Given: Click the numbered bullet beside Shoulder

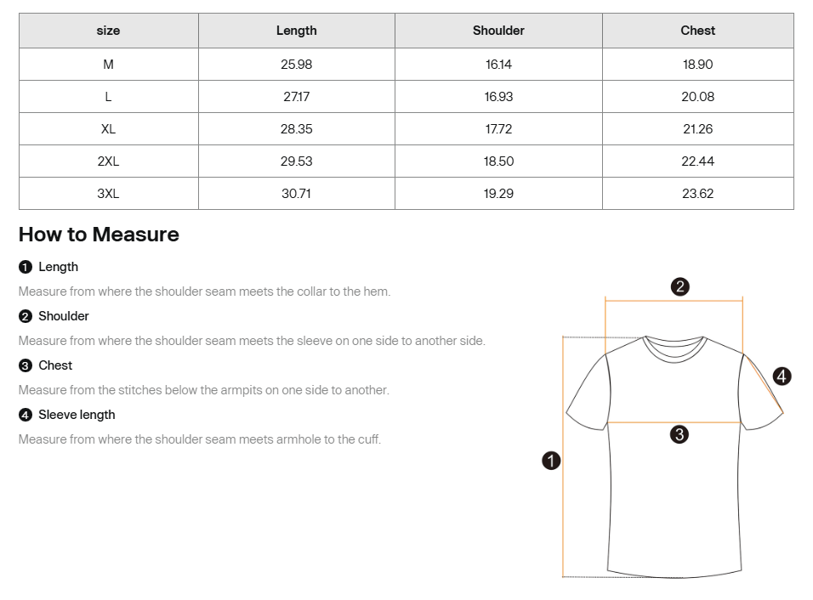Looking at the screenshot, I should click(26, 316).
